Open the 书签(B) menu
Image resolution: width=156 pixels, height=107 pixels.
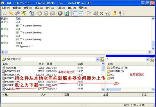39,8
